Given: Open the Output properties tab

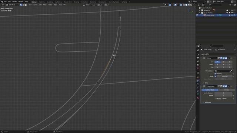Looking at the screenshot, I should (x=198, y=58).
